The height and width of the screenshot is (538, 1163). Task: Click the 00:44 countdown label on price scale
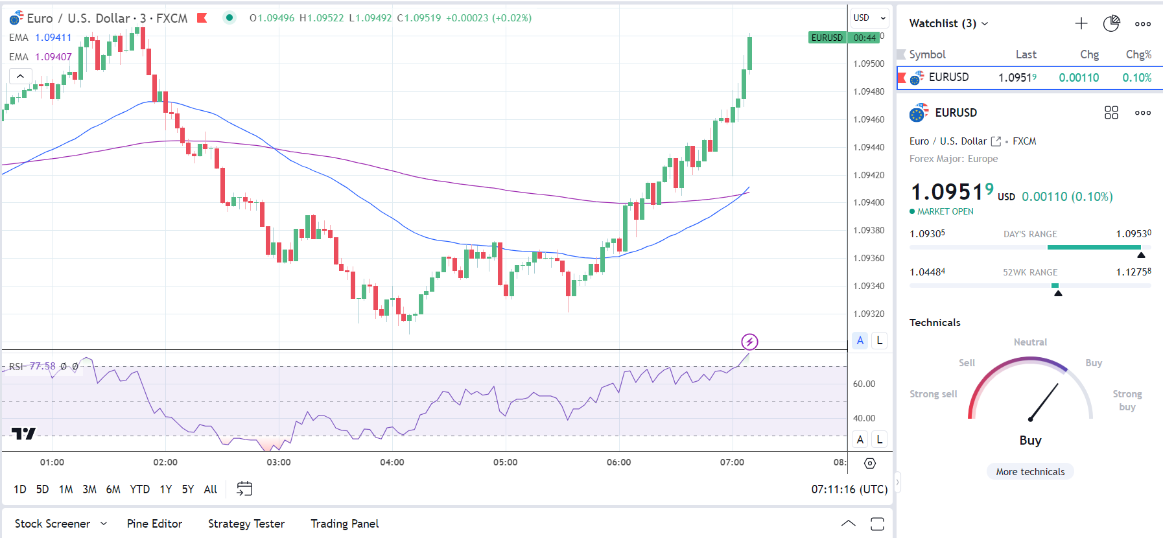point(865,38)
